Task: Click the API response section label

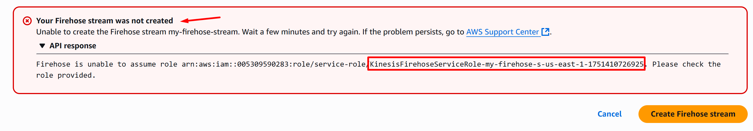Action: pos(73,46)
